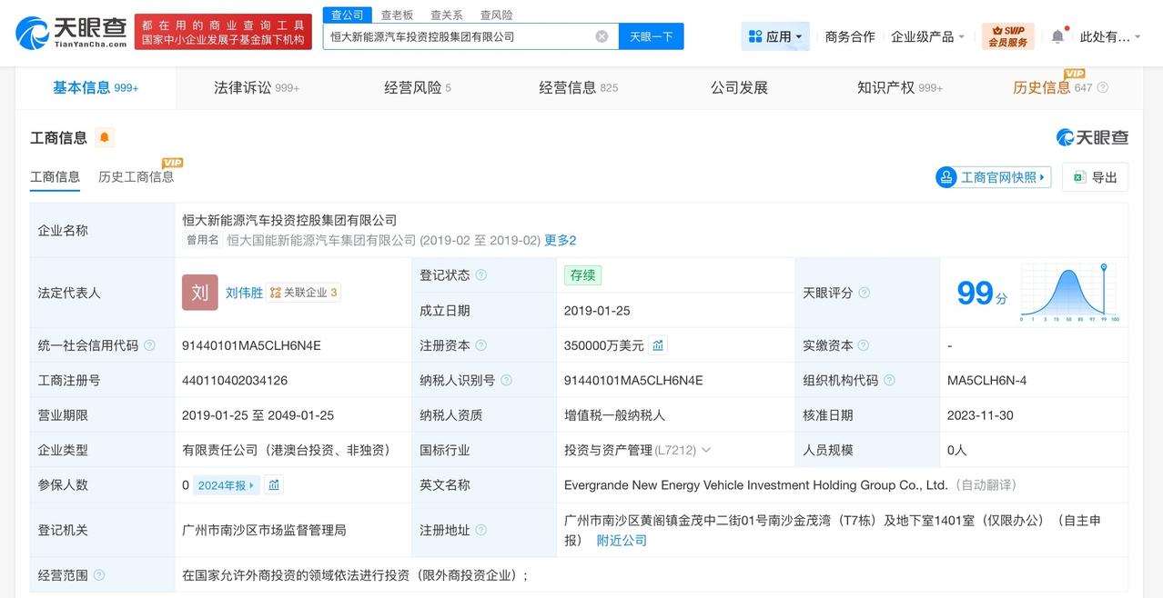Open the 附近公司 link
This screenshot has height=598, width=1163.
pos(622,540)
